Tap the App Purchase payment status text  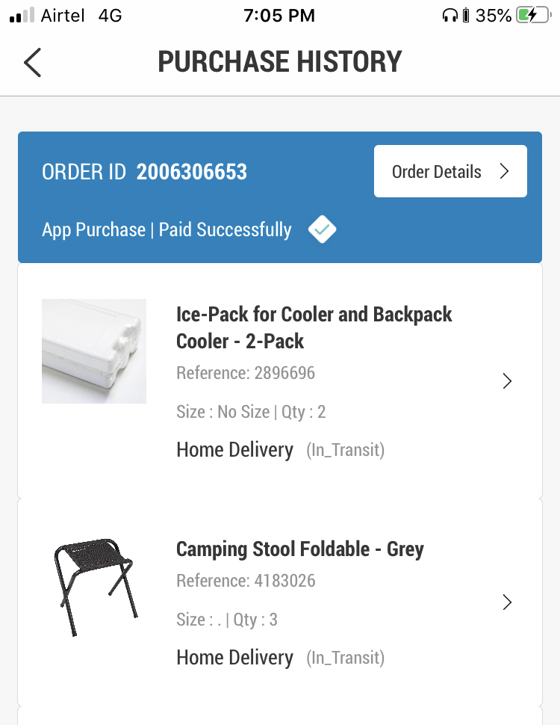coord(167,229)
